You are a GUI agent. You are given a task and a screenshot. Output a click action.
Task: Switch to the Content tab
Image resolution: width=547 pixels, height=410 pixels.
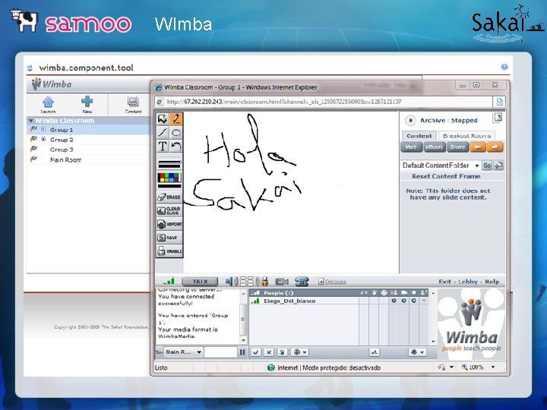pos(419,136)
